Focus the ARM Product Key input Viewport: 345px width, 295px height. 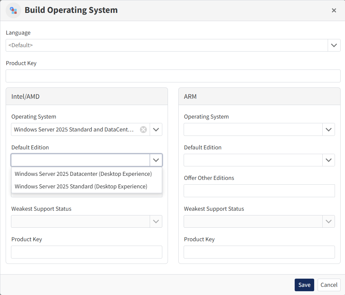tap(259, 252)
